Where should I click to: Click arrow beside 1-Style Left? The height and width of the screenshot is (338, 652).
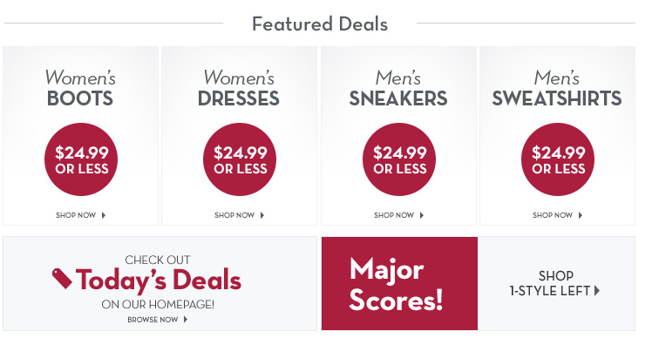(597, 290)
